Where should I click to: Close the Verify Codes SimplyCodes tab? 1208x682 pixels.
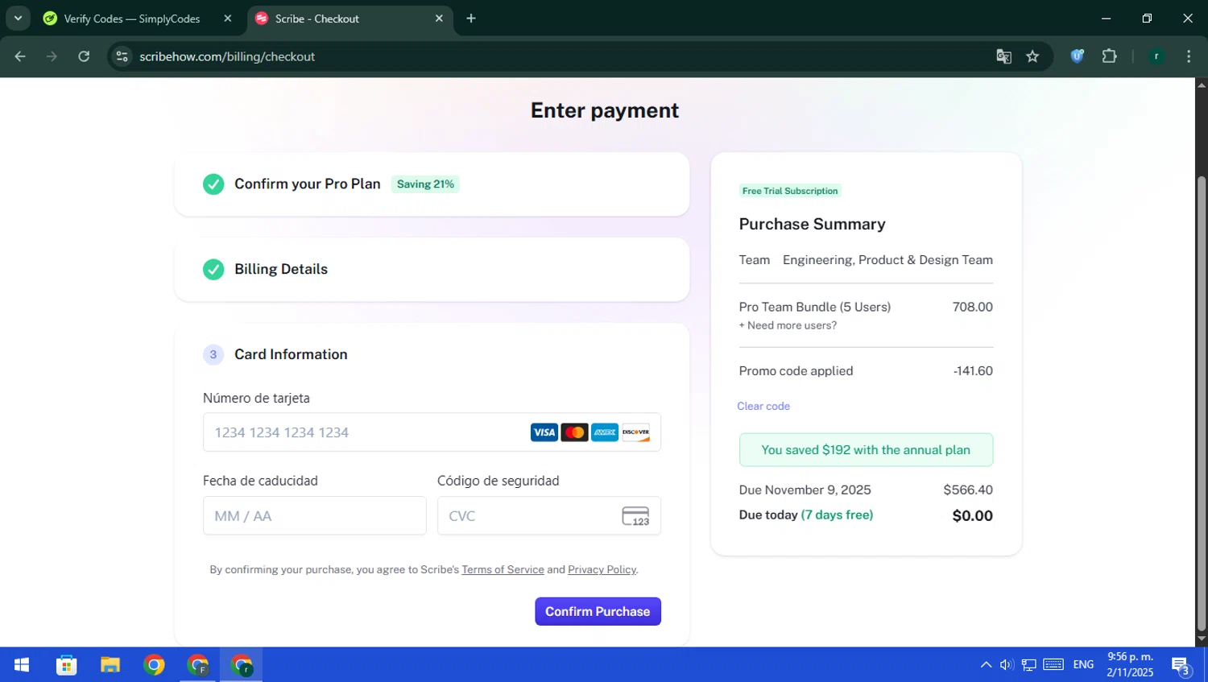point(228,19)
